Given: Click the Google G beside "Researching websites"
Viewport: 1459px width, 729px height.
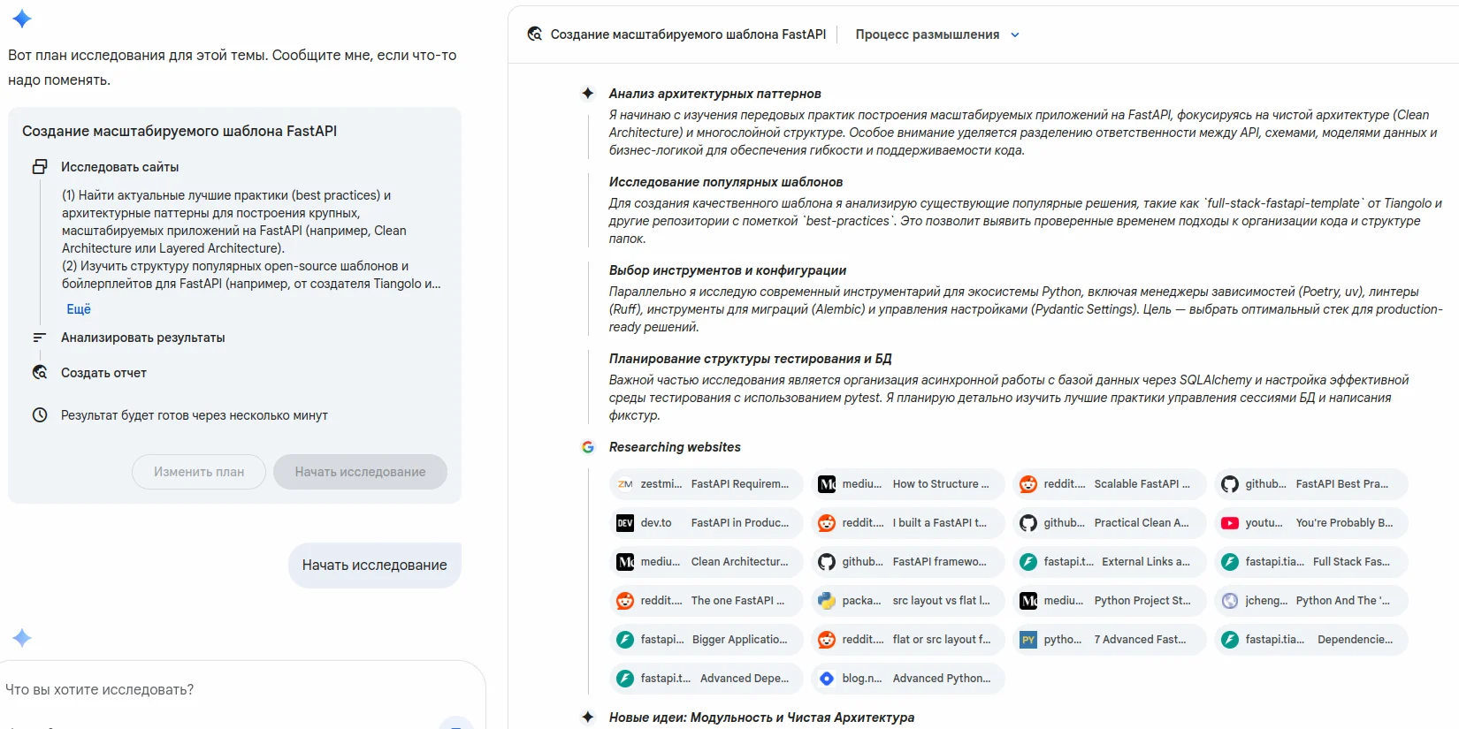Looking at the screenshot, I should tap(588, 447).
